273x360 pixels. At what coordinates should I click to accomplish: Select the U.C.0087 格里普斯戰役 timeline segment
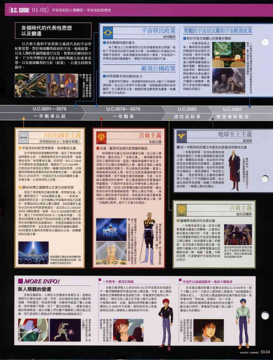[x=232, y=113]
